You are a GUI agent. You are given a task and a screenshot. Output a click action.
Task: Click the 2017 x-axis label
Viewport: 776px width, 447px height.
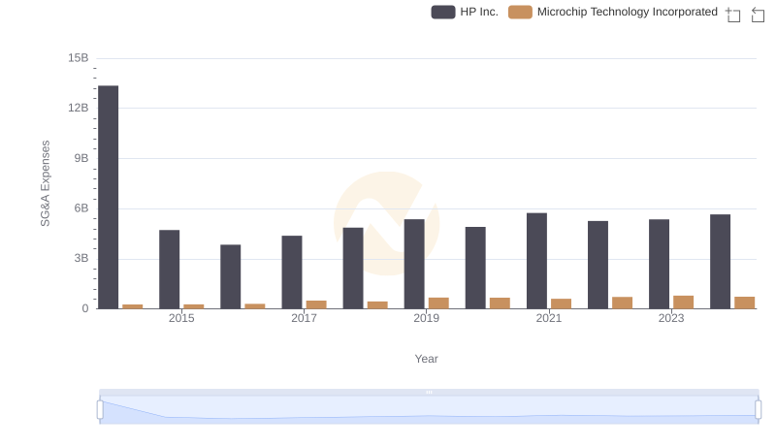coord(304,318)
